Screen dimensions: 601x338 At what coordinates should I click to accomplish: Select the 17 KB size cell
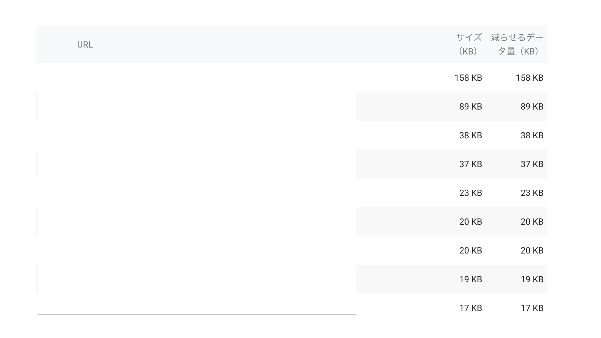coord(470,308)
